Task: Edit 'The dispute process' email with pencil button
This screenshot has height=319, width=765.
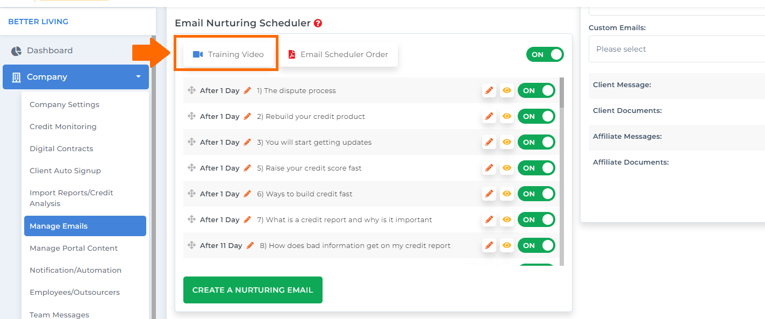Action: coord(489,90)
